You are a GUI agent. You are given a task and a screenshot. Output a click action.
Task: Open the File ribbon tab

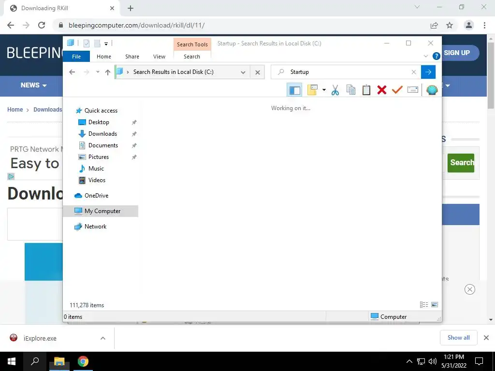tap(76, 57)
